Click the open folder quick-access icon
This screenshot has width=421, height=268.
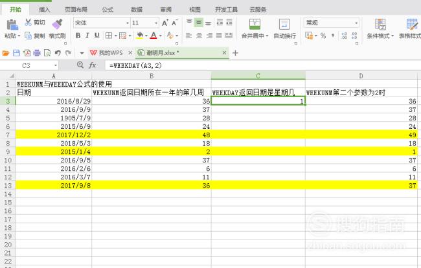[6, 53]
